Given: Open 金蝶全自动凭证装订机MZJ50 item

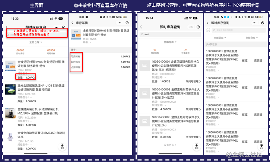Looking at the screenshot, I should tap(36, 140).
